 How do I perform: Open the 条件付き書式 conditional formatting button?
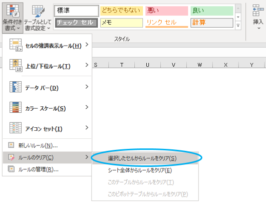[x=13, y=18]
